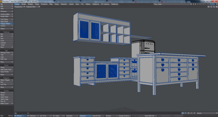Click the Change Surface button
Image resolution: width=218 pixels, height=117 pixels.
124,116
